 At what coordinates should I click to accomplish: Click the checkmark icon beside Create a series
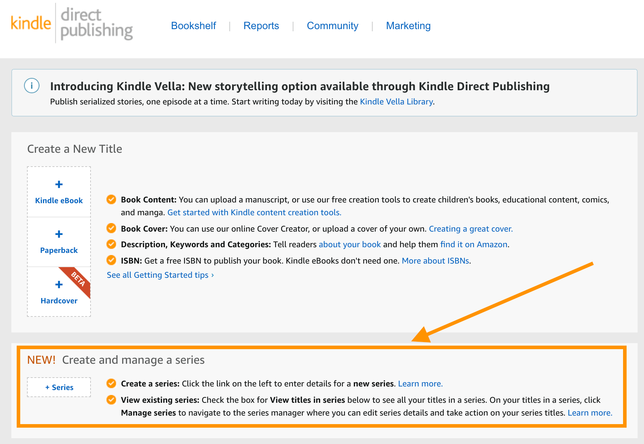point(111,384)
